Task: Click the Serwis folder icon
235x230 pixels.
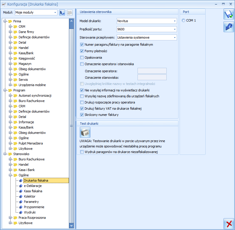Action: 15,80
